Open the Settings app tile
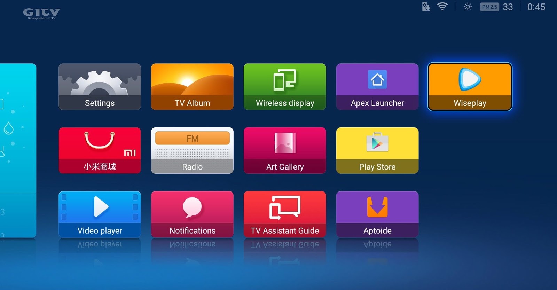The image size is (557, 290). pos(100,87)
